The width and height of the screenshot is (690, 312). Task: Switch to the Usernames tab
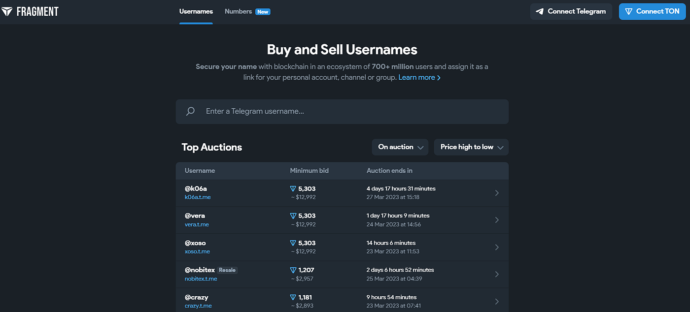(x=196, y=11)
